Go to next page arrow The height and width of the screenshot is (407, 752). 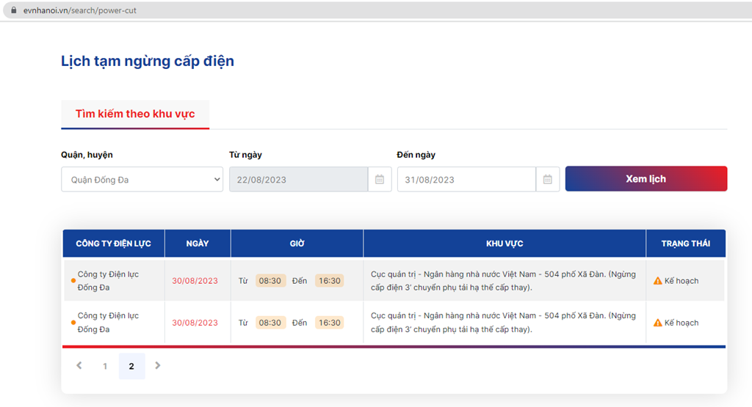pos(157,366)
